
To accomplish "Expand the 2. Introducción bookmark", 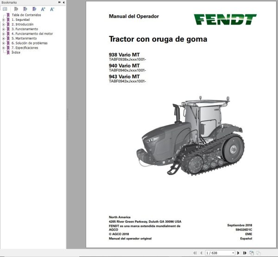I will 3,25.
